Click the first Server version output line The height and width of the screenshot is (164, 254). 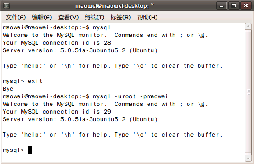(x=80, y=50)
